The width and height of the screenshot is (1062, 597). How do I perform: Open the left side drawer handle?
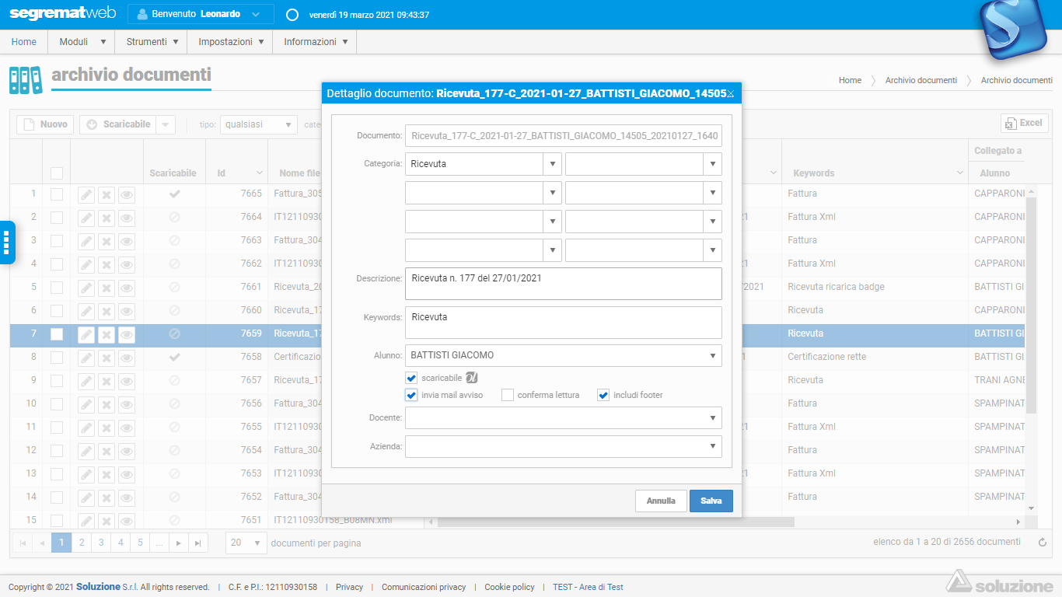(x=6, y=243)
